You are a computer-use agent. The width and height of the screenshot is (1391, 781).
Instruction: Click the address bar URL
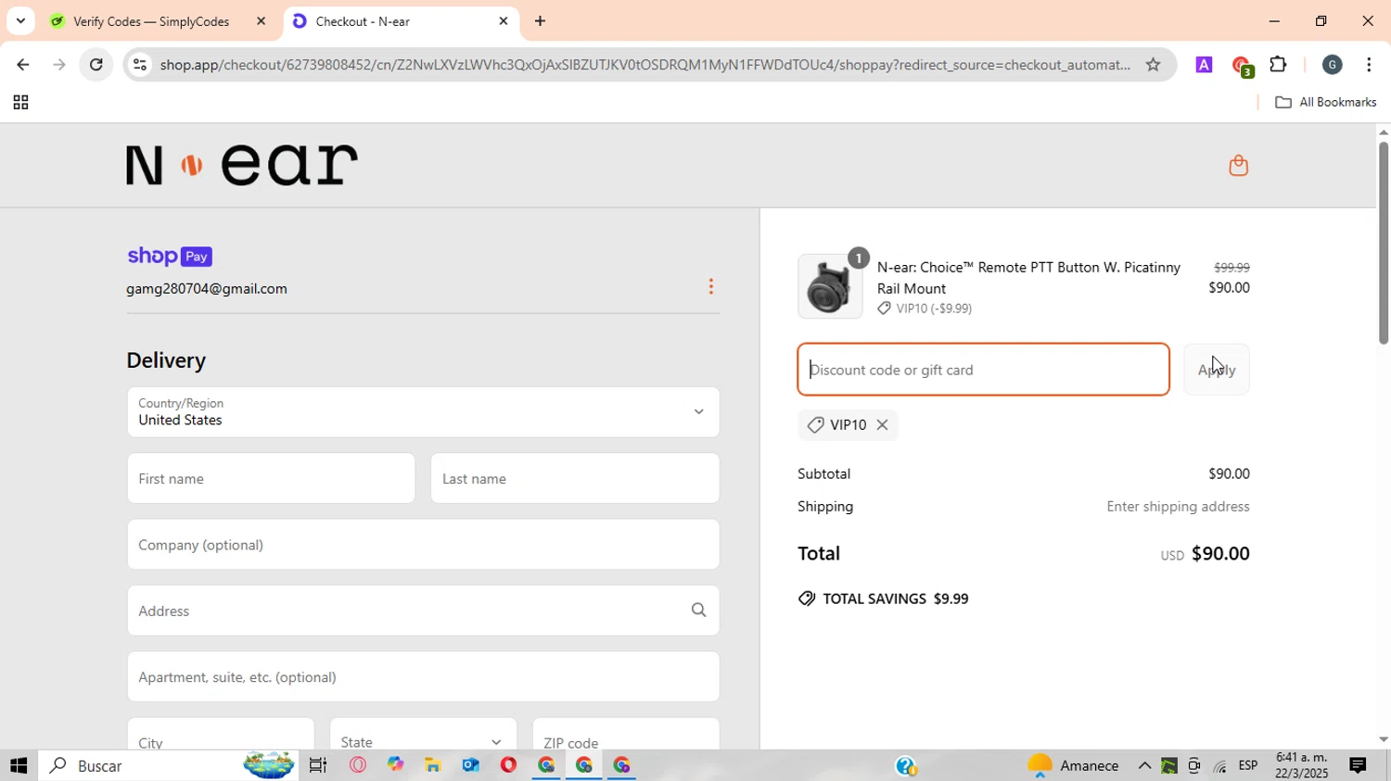(644, 65)
